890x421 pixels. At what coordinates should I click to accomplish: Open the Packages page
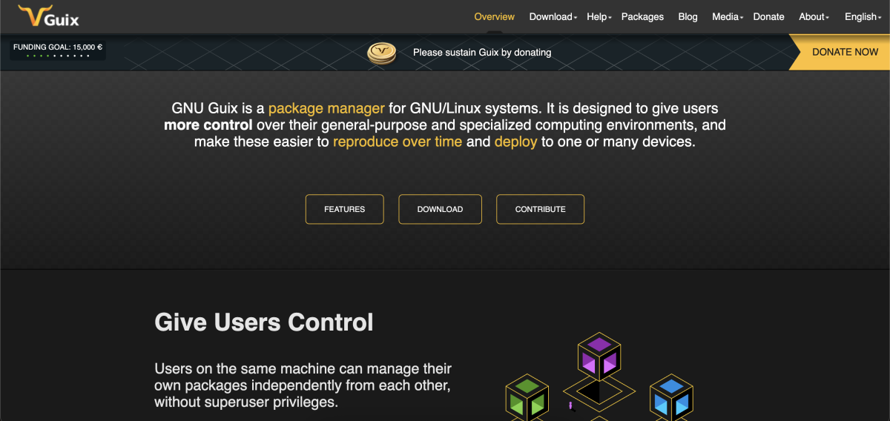[642, 16]
